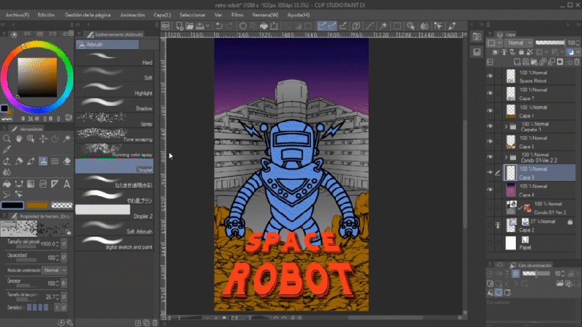The height and width of the screenshot is (327, 582).
Task: Open particle size dynamics dropdown button
Action: tap(64, 297)
